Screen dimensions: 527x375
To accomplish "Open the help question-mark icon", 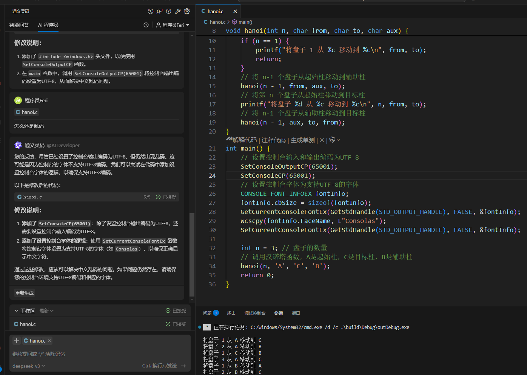I will [x=169, y=11].
